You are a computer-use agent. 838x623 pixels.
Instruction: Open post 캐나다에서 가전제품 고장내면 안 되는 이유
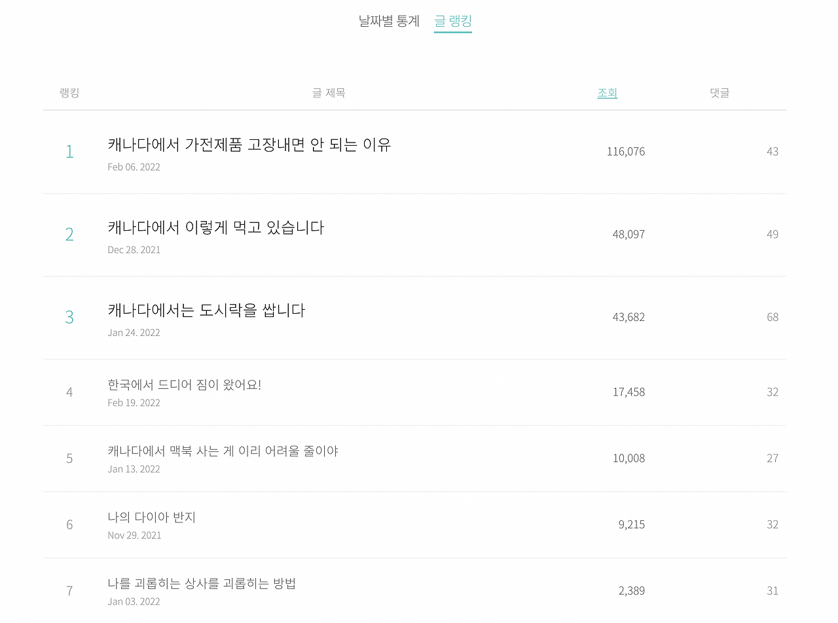[x=249, y=144]
